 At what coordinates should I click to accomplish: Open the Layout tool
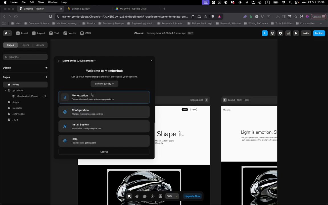pos(38,33)
